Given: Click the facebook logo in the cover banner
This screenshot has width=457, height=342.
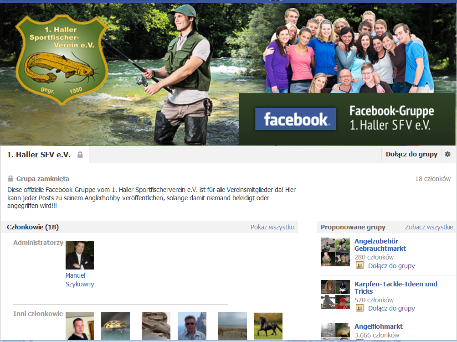Looking at the screenshot, I should 296,119.
